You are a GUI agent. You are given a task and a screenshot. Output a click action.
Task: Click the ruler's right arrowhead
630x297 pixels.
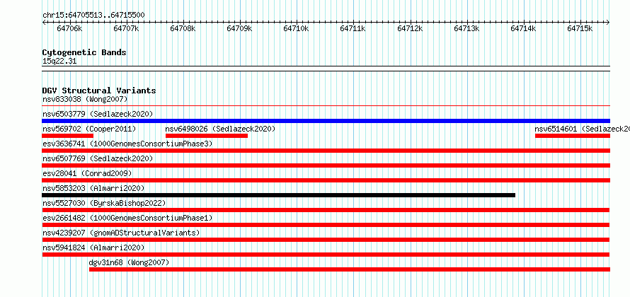(608, 23)
